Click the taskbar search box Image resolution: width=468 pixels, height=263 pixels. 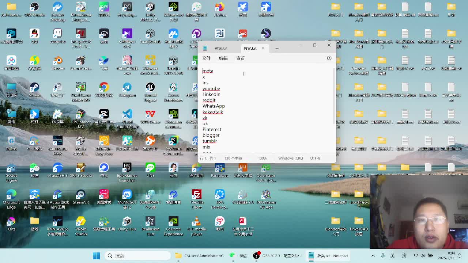pyautogui.click(x=137, y=256)
